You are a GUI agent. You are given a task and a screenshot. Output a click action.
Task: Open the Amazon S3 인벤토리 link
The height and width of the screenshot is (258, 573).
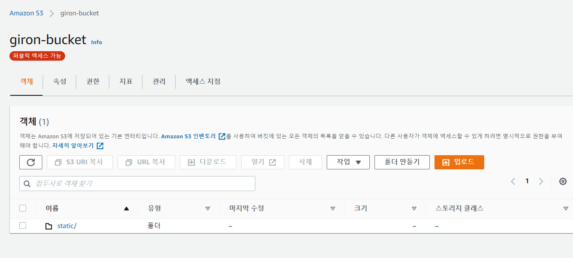[x=189, y=136]
